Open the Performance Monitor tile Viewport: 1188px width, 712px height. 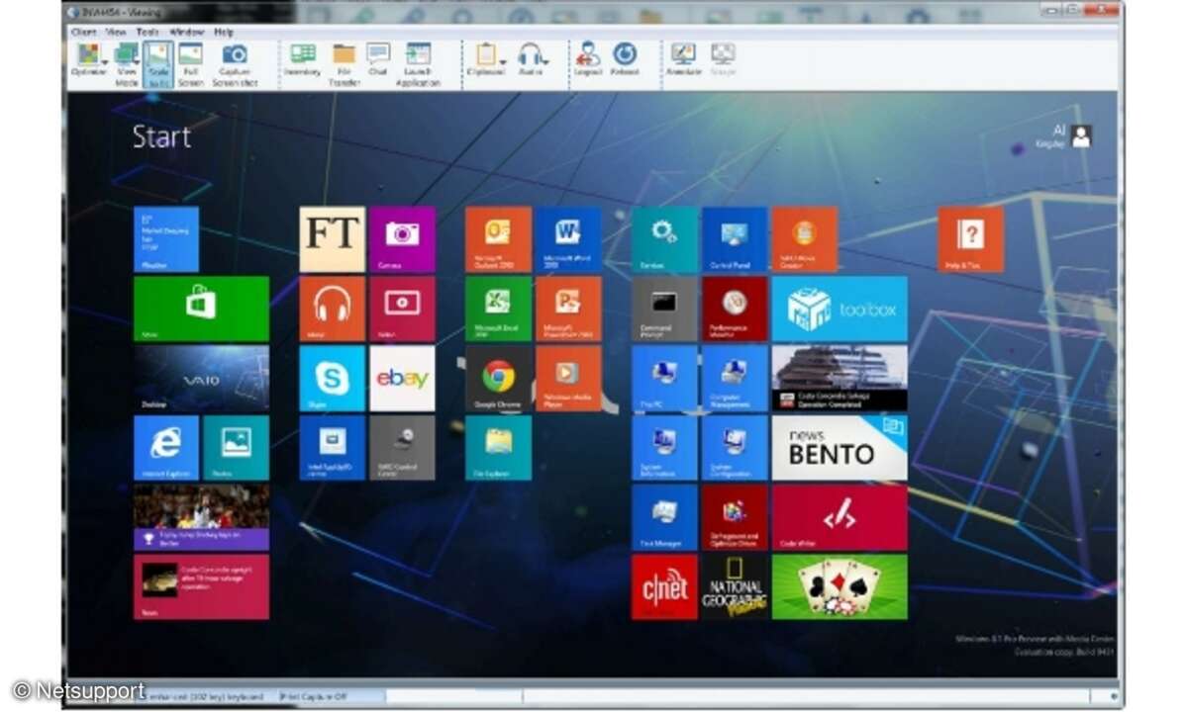[x=735, y=309]
